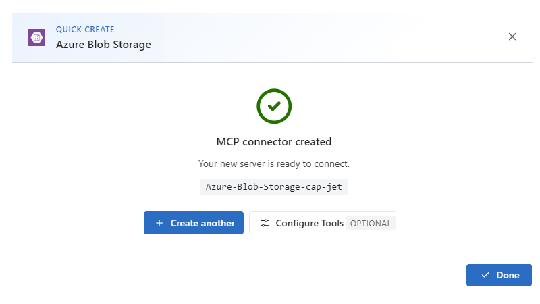Screen dimensions: 540x304
Task: Click the word 'Tools' on Configure button
Action: coord(332,223)
